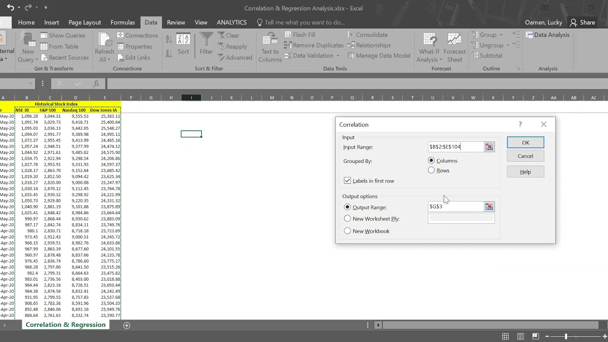Switch to the Review tab
Screen dimensions: 608x342
tap(176, 22)
